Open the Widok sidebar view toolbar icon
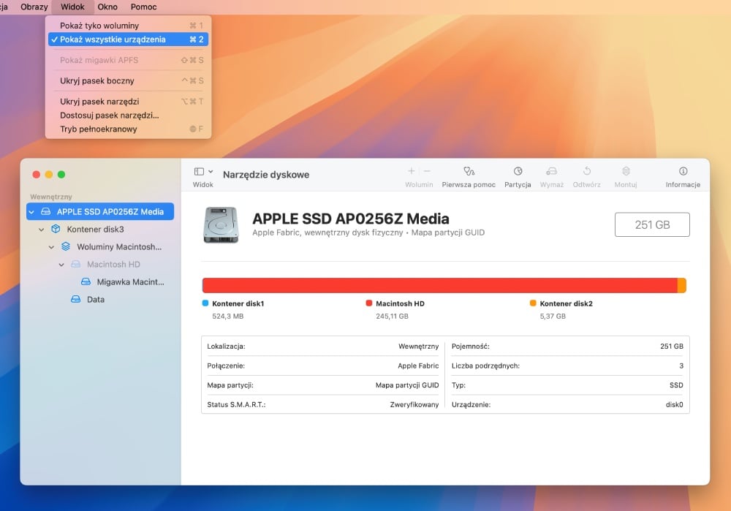Image resolution: width=731 pixels, height=511 pixels. point(199,172)
